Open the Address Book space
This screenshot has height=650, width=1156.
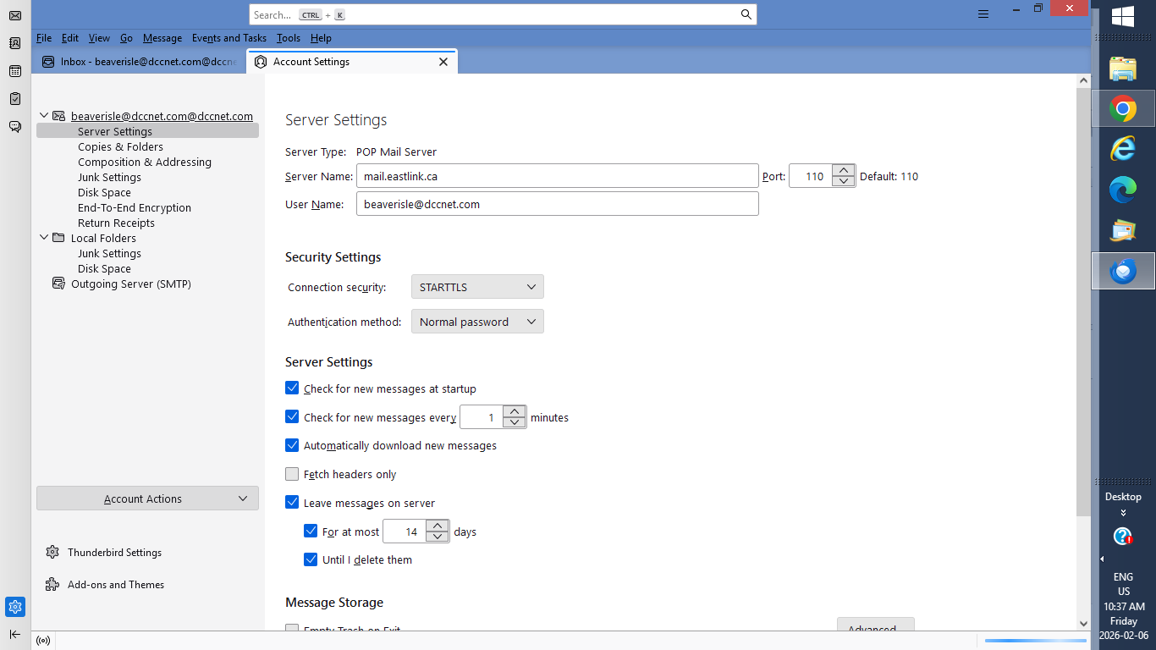point(15,43)
